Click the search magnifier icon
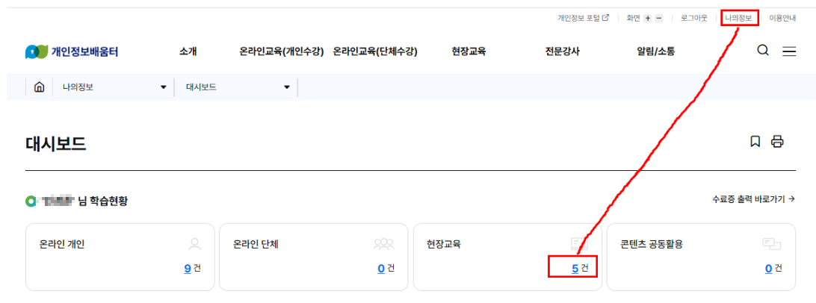 763,51
